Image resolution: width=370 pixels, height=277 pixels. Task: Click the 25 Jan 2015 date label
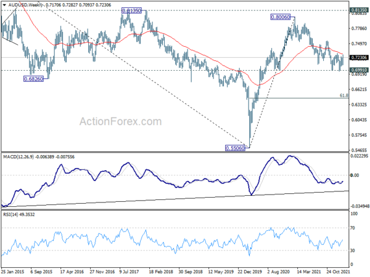[12, 272]
